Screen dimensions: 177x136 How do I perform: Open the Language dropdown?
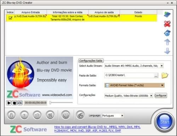click(x=122, y=116)
